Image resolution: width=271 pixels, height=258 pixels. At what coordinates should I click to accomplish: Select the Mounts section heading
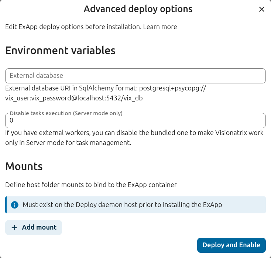[24, 166]
